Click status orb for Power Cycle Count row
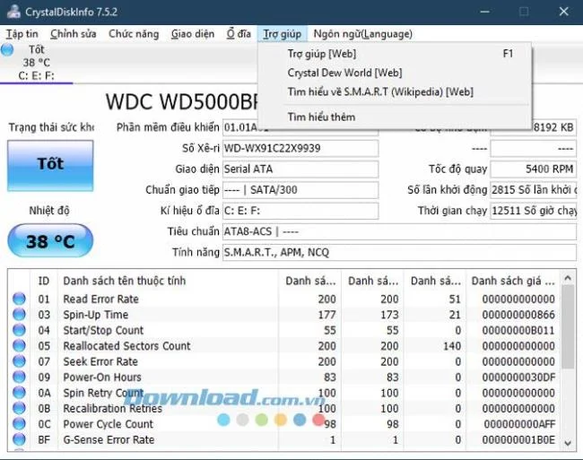 [19, 423]
